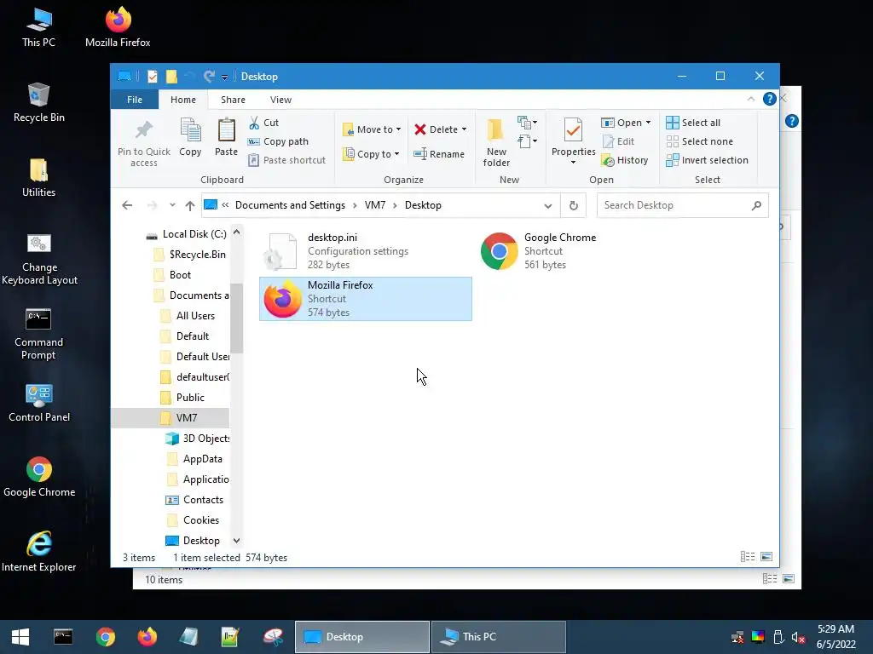The width and height of the screenshot is (873, 654).
Task: Open New item dropdown in ribbon
Action: tap(527, 123)
